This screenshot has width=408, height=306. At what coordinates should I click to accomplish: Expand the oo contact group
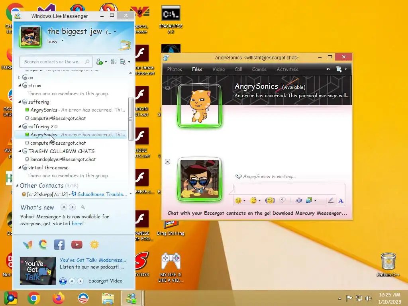[19, 78]
